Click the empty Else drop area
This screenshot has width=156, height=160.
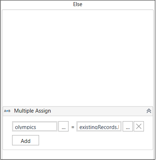pyautogui.click(x=78, y=57)
